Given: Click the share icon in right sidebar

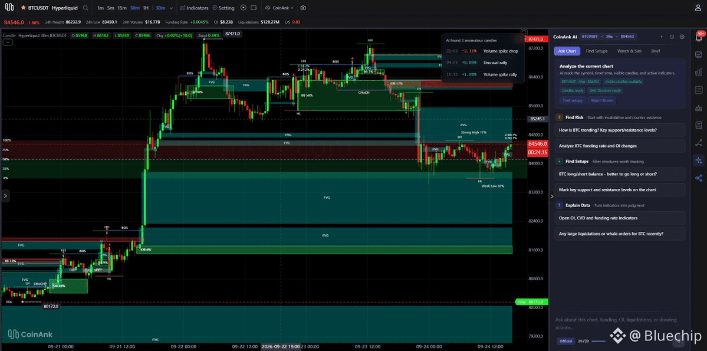Looking at the screenshot, I should click(x=699, y=178).
